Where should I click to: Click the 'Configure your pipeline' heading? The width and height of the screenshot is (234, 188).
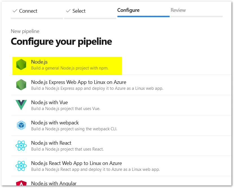(61, 42)
